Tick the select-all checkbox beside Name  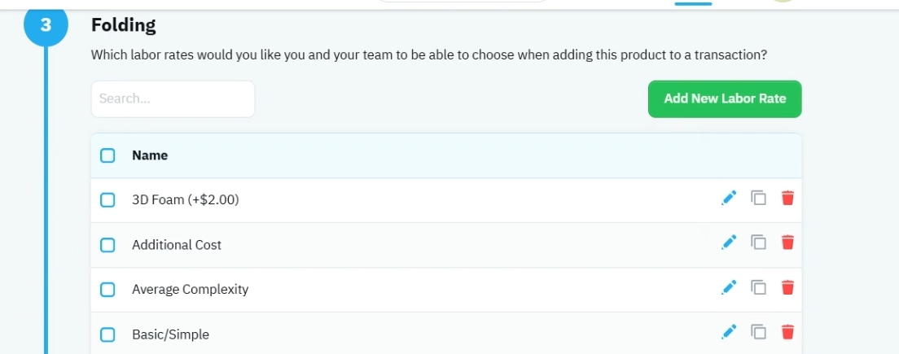tap(107, 155)
